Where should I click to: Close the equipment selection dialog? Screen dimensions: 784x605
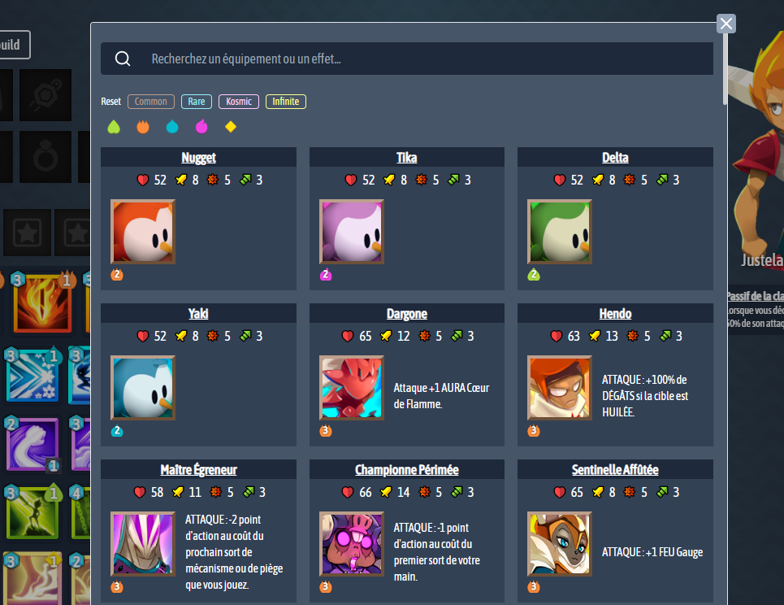click(726, 24)
